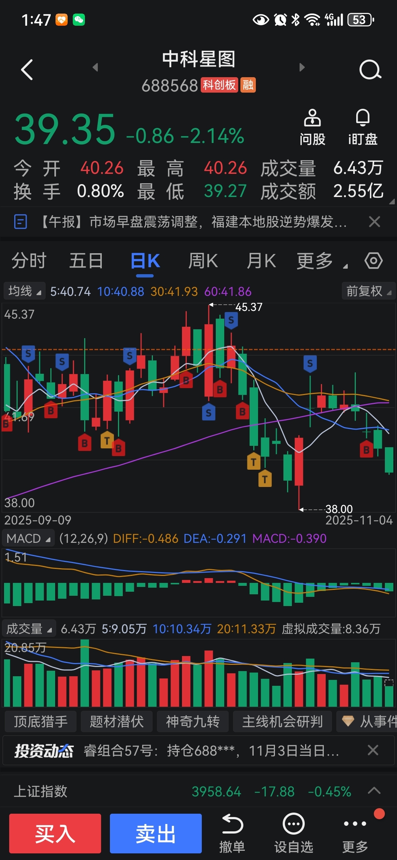The width and height of the screenshot is (397, 860).
Task: Open the 成交量 volume indicator dropdown
Action: click(x=29, y=629)
